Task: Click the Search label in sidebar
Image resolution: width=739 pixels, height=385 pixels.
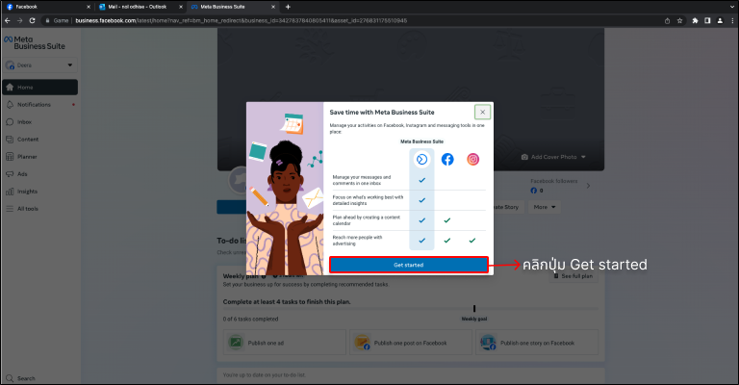Action: coord(26,378)
